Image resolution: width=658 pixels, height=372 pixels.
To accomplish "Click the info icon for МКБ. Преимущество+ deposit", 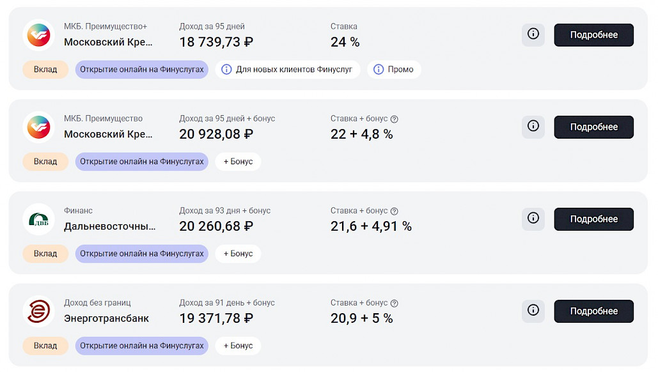I will click(x=533, y=35).
